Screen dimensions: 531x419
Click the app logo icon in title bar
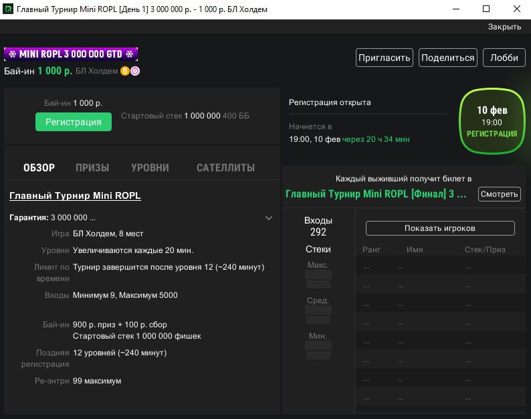click(x=8, y=9)
